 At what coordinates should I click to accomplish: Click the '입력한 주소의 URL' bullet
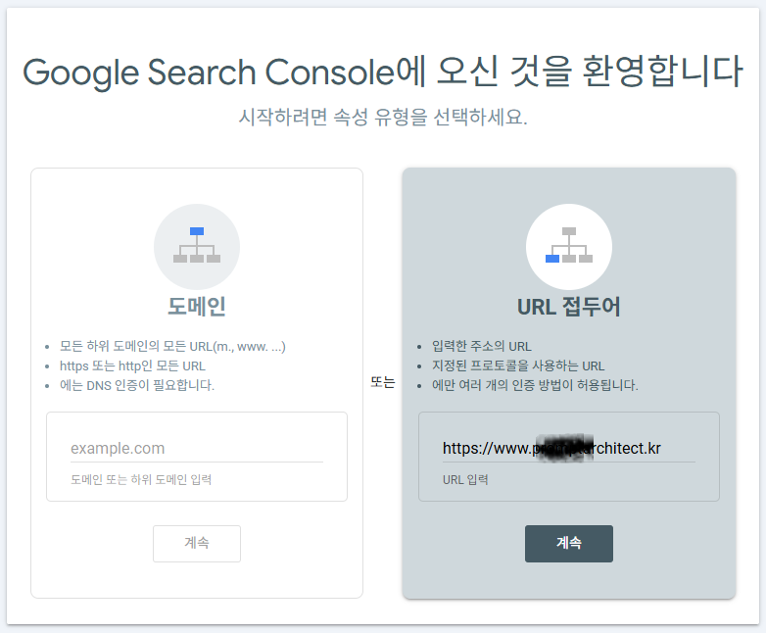(482, 347)
